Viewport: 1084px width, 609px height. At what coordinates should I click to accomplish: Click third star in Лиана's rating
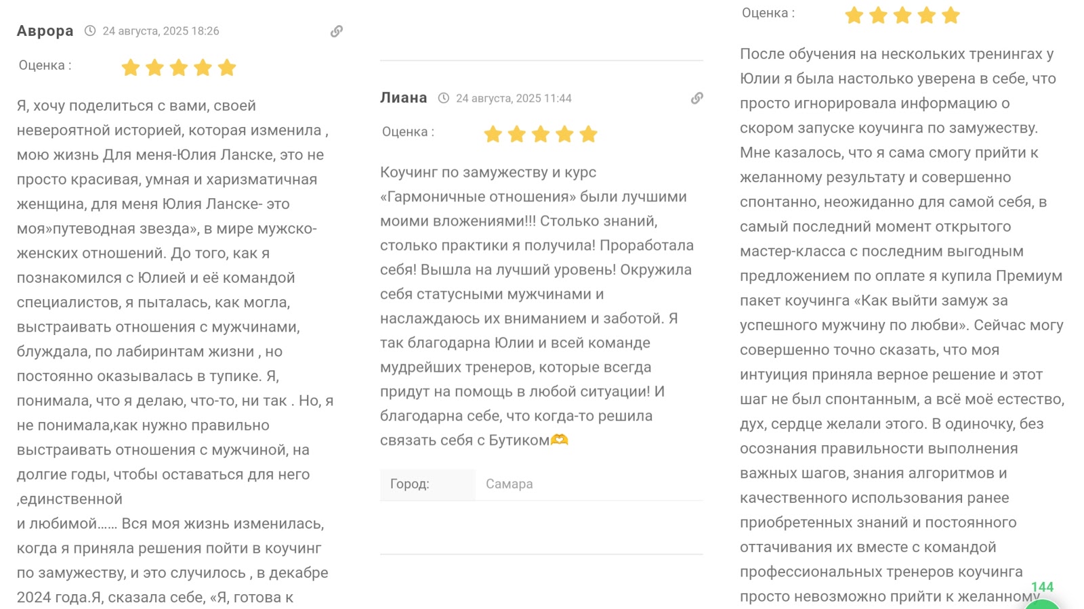(541, 134)
